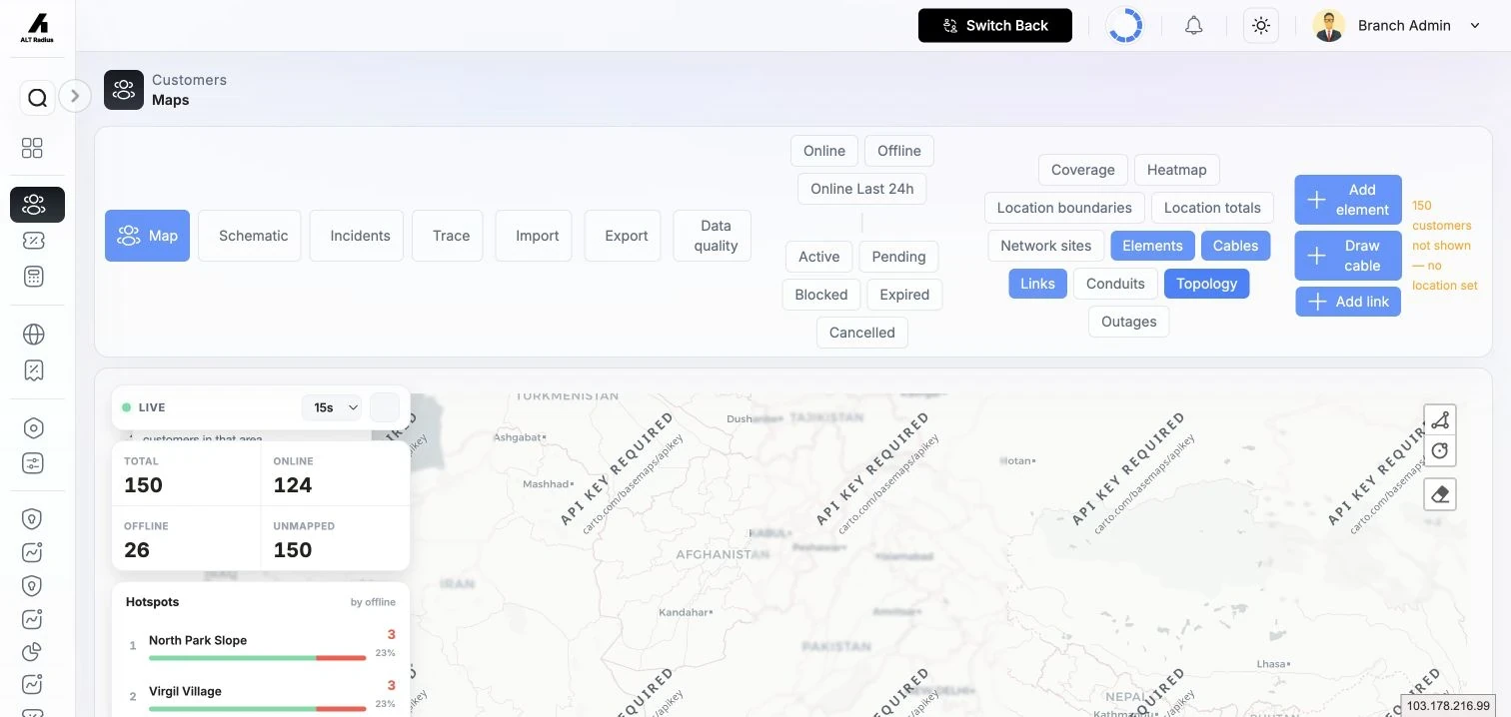This screenshot has height=717, width=1511.
Task: Select the highlighted Customers icon in sidebar
Action: 37,205
